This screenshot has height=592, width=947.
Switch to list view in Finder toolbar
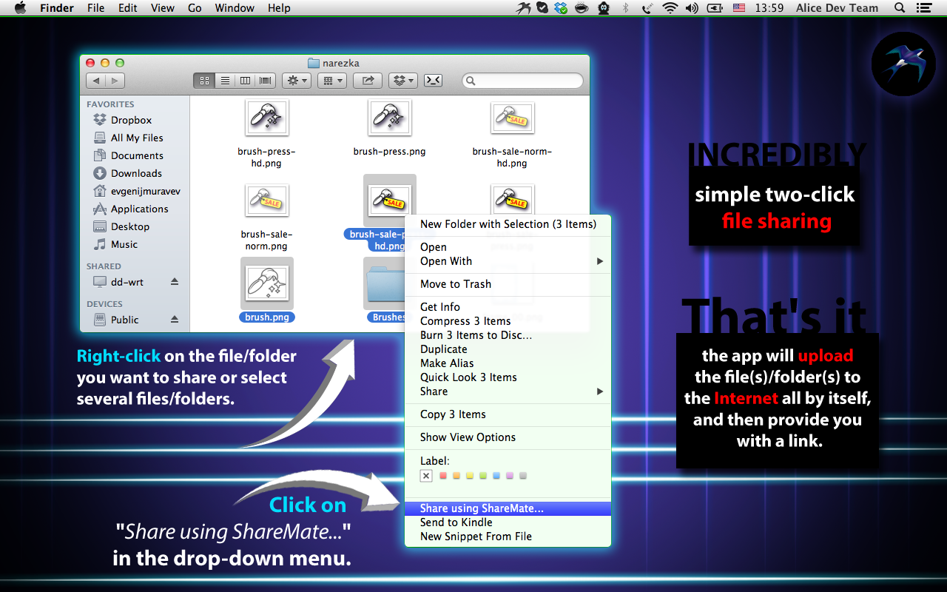point(225,81)
